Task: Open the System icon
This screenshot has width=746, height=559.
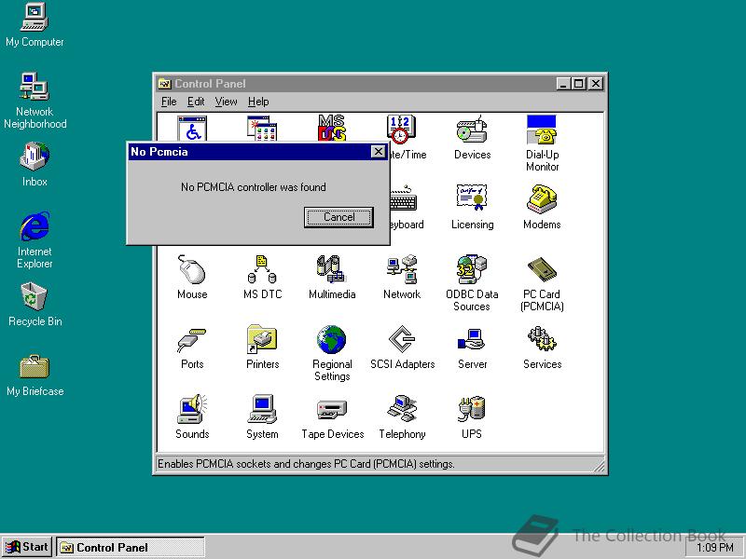Action: (x=262, y=409)
